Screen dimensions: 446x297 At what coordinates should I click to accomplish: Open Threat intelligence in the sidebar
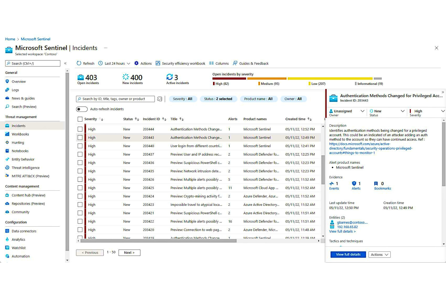(26, 168)
